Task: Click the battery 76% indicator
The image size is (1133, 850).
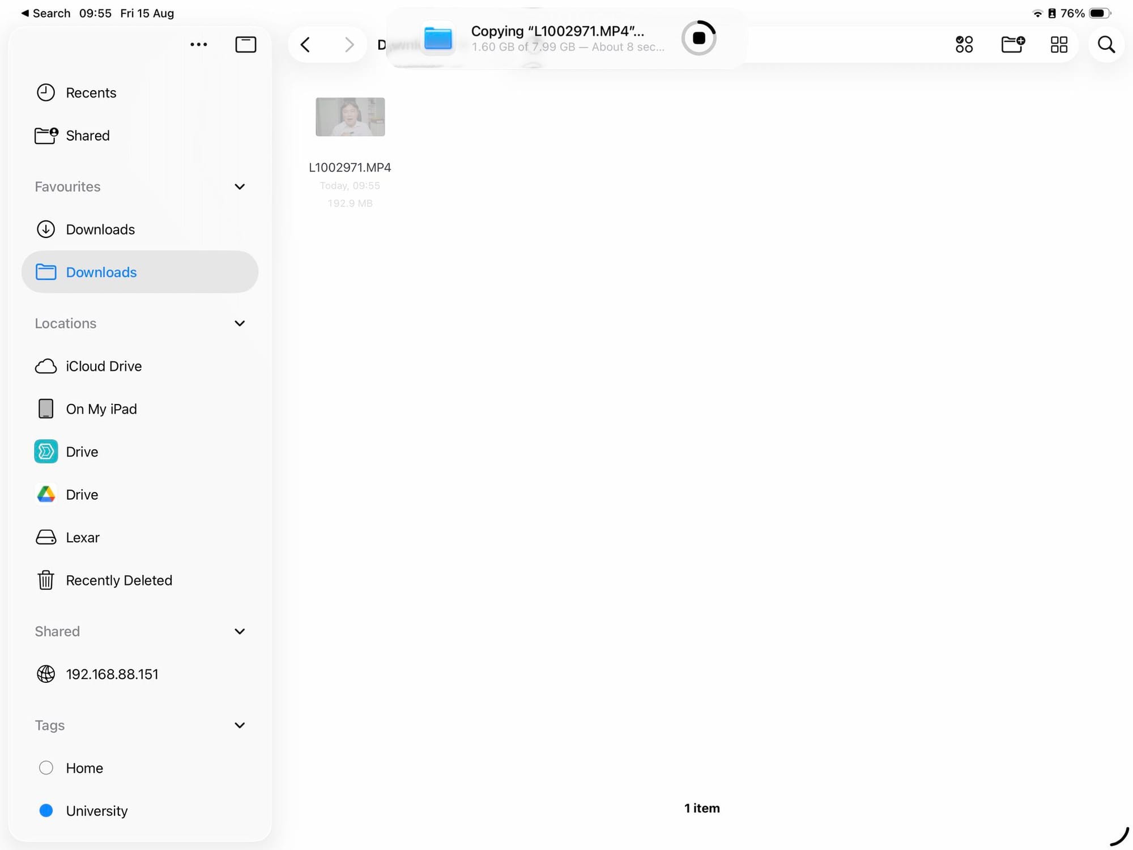Action: coord(1085,13)
